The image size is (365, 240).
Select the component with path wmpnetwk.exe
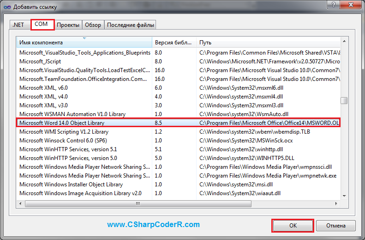pos(178,176)
